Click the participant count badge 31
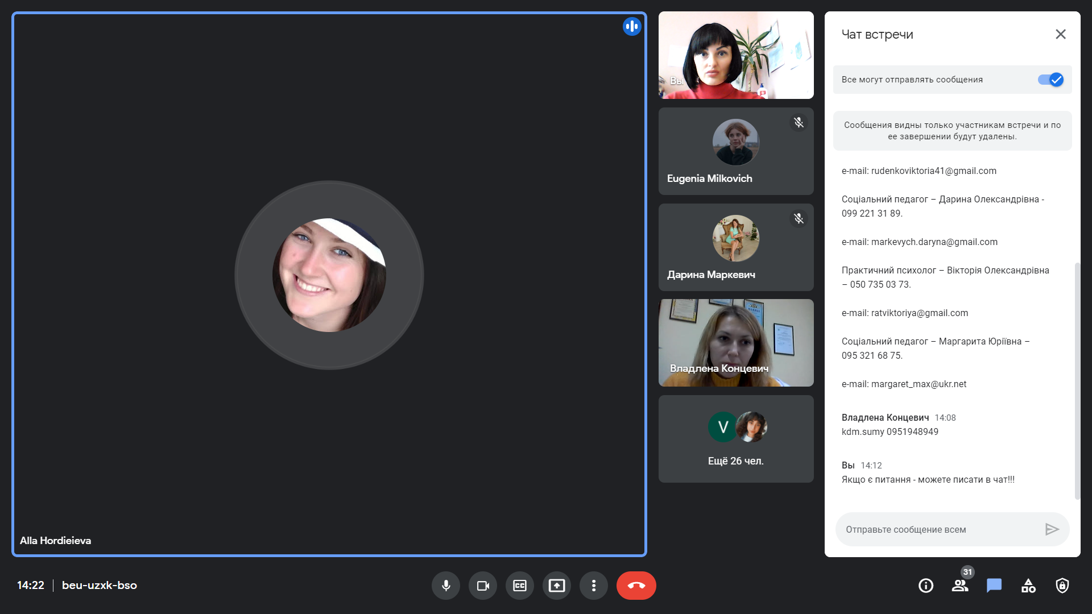1092x614 pixels. [967, 572]
